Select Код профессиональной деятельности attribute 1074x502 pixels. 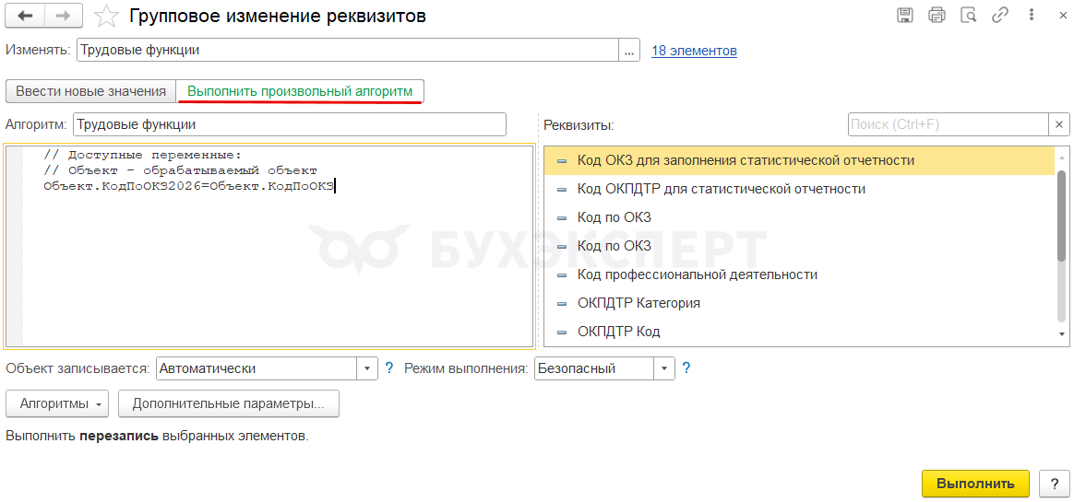click(x=697, y=274)
